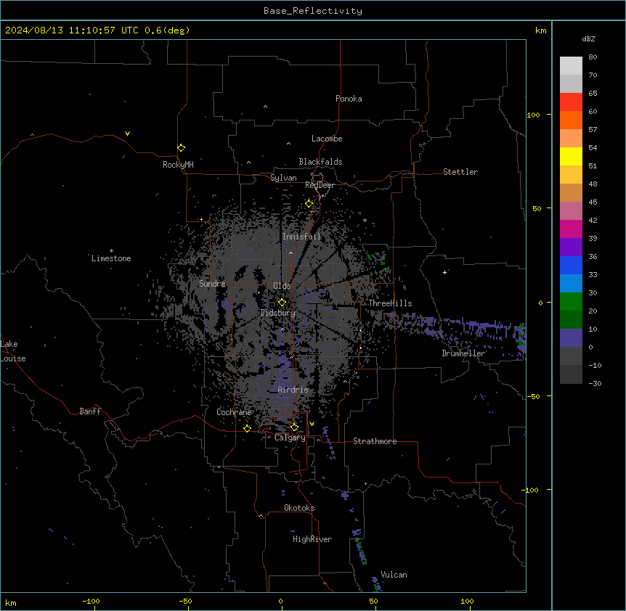The image size is (626, 611).
Task: Click the Lake Louise label at left edge
Action: click(x=13, y=351)
